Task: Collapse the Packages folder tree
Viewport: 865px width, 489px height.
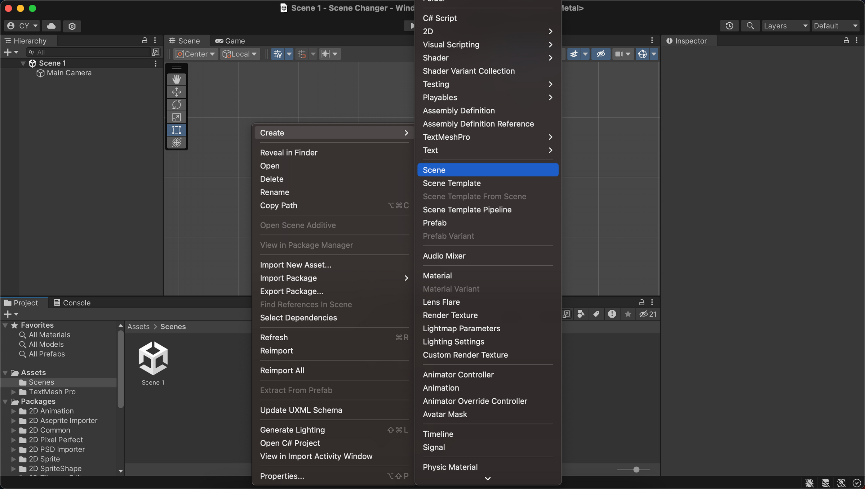Action: (x=5, y=401)
